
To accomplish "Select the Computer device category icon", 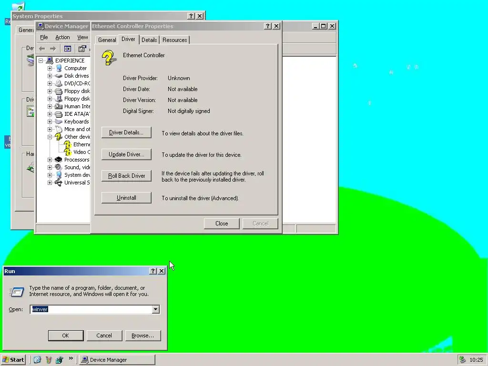I will [59, 68].
